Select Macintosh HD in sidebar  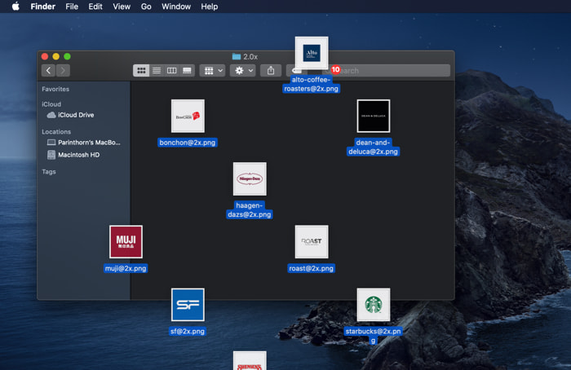coord(78,155)
